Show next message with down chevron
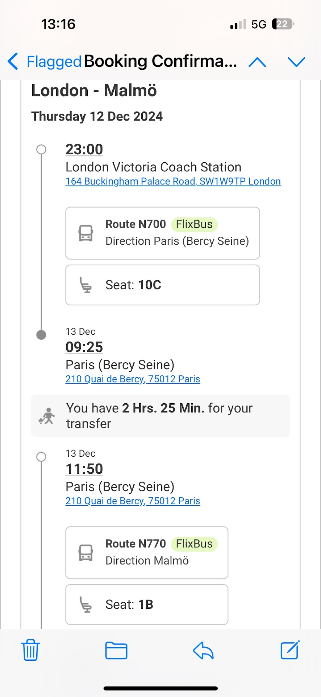 click(x=296, y=62)
